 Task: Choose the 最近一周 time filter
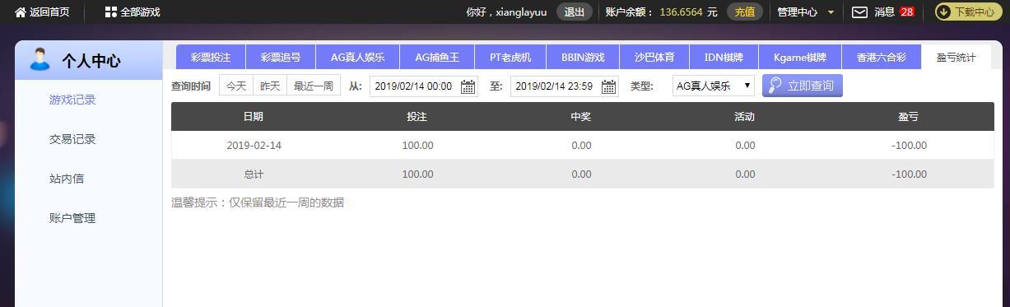click(314, 86)
